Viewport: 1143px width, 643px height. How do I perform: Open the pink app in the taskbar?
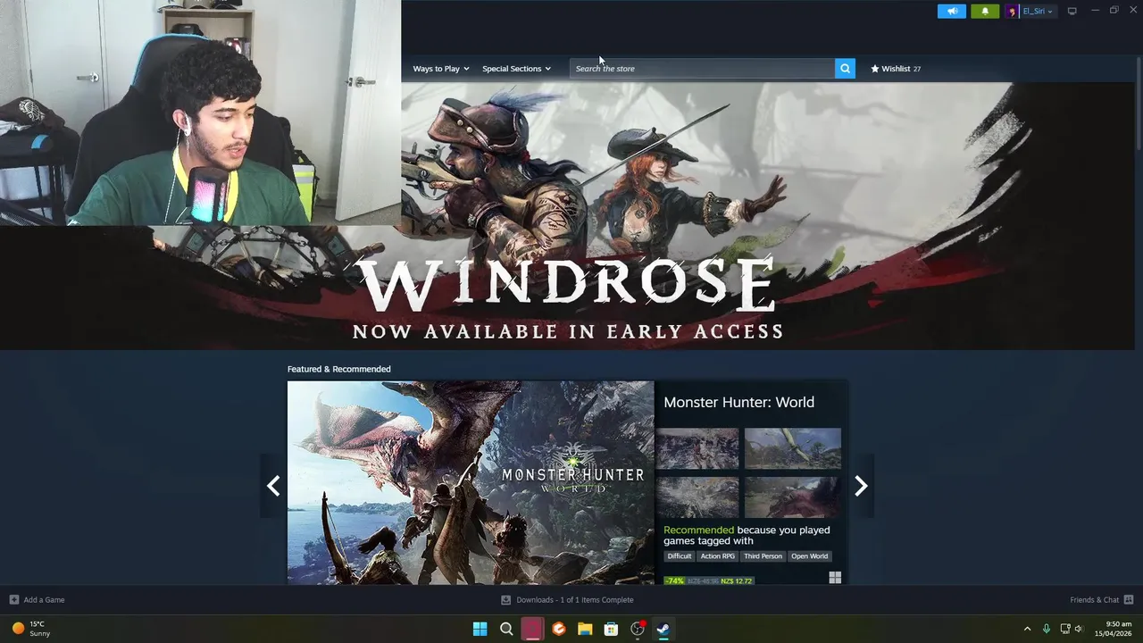[532, 629]
